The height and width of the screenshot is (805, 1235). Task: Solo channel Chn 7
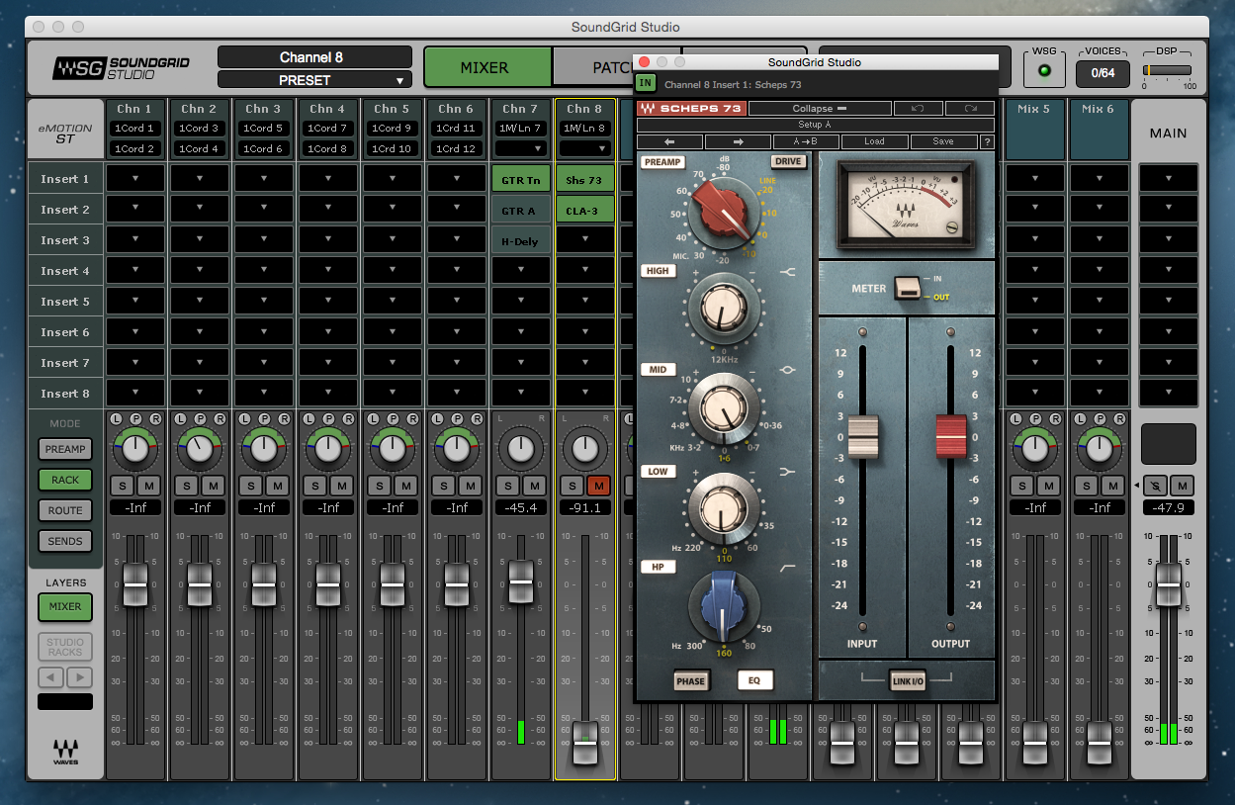508,486
